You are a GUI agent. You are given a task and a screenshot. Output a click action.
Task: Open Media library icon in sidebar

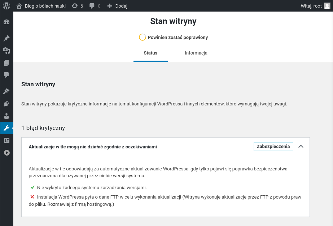click(x=6, y=51)
